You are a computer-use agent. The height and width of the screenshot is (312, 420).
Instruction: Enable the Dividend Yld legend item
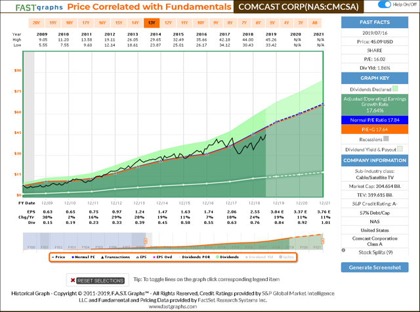(259, 257)
